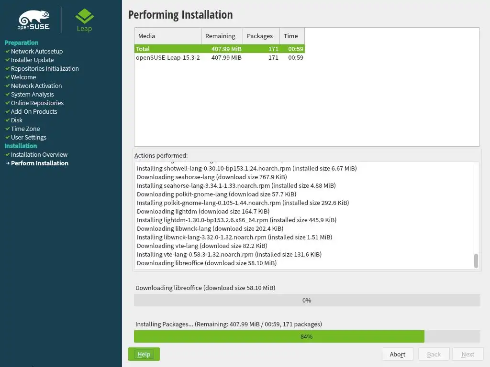
Task: Select Network Activation step
Action: pyautogui.click(x=36, y=86)
